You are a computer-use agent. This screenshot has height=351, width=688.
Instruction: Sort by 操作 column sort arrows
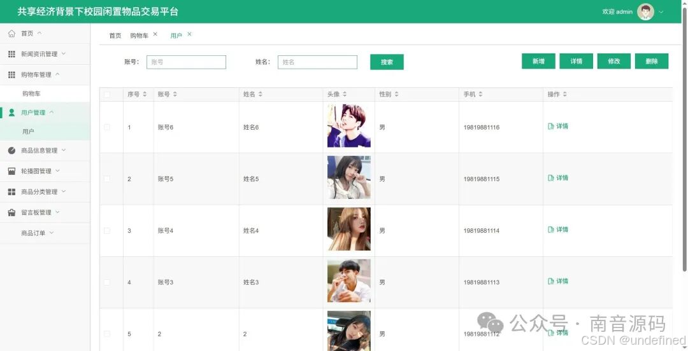564,94
